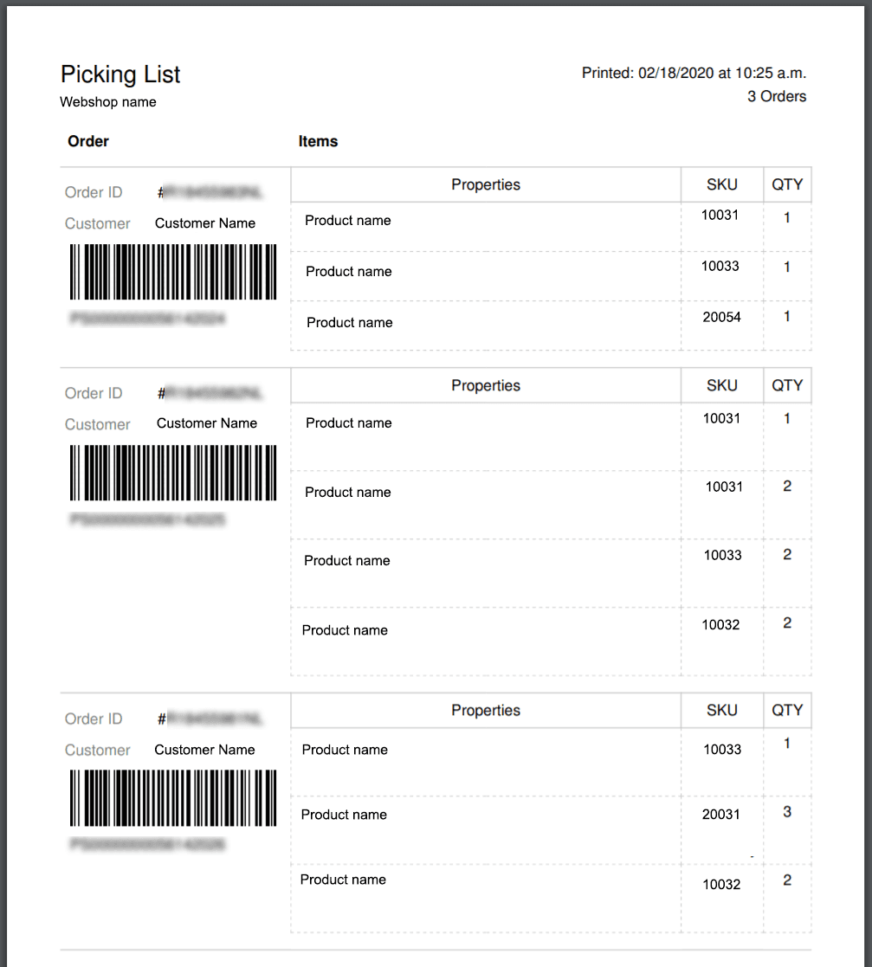The height and width of the screenshot is (967, 872).
Task: Click the Order column header
Action: tap(88, 141)
